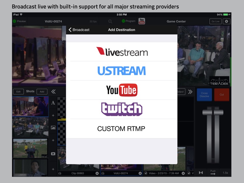The height and width of the screenshot is (183, 244).
Task: Choose Twitch as destination
Action: point(122,109)
